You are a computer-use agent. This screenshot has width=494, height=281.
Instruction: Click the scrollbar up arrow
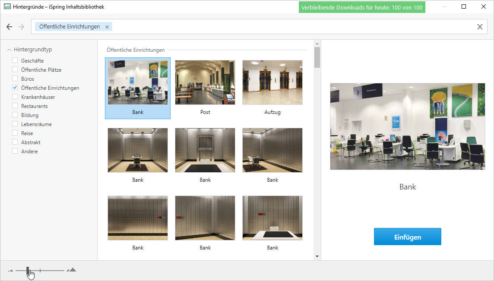[x=317, y=44]
